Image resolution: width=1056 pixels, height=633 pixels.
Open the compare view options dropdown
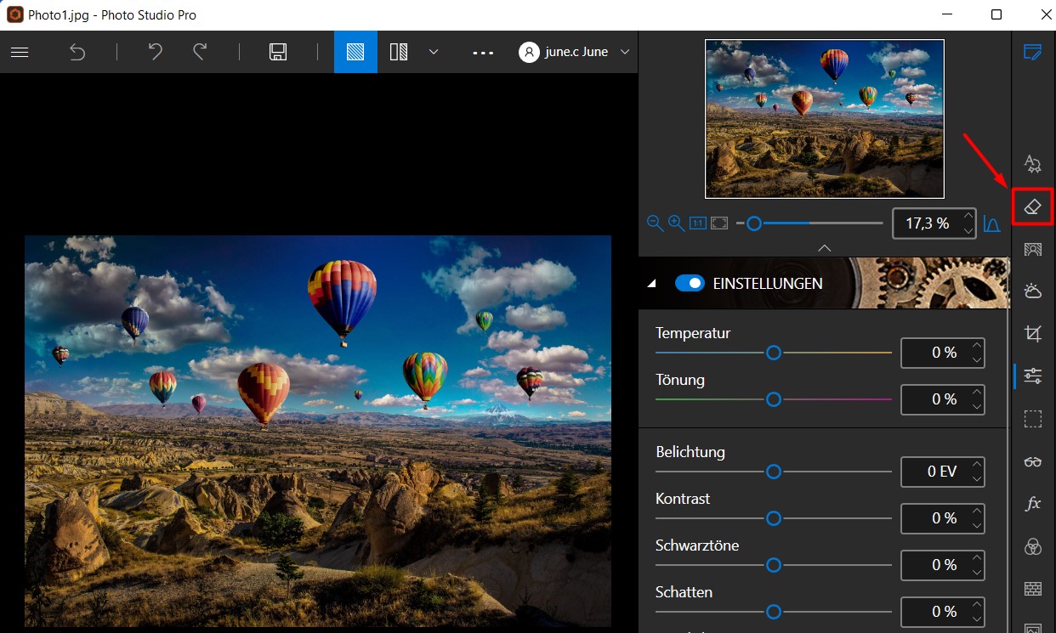[x=434, y=52]
